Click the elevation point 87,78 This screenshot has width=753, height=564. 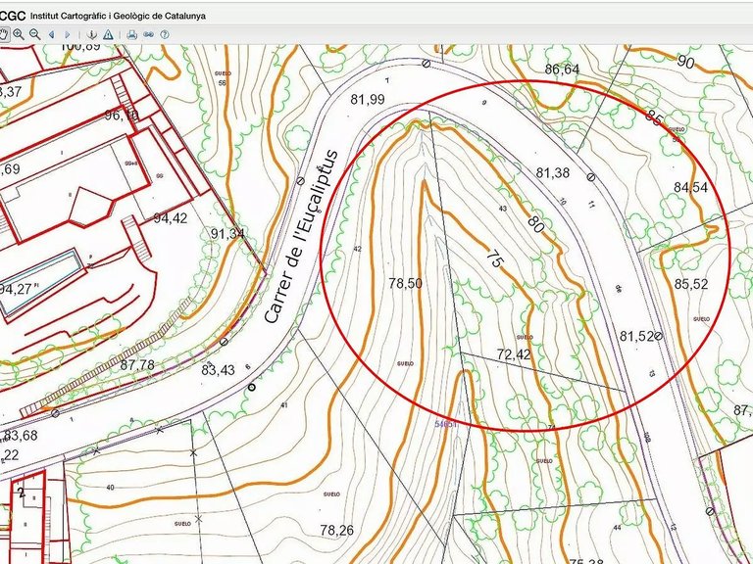(137, 365)
